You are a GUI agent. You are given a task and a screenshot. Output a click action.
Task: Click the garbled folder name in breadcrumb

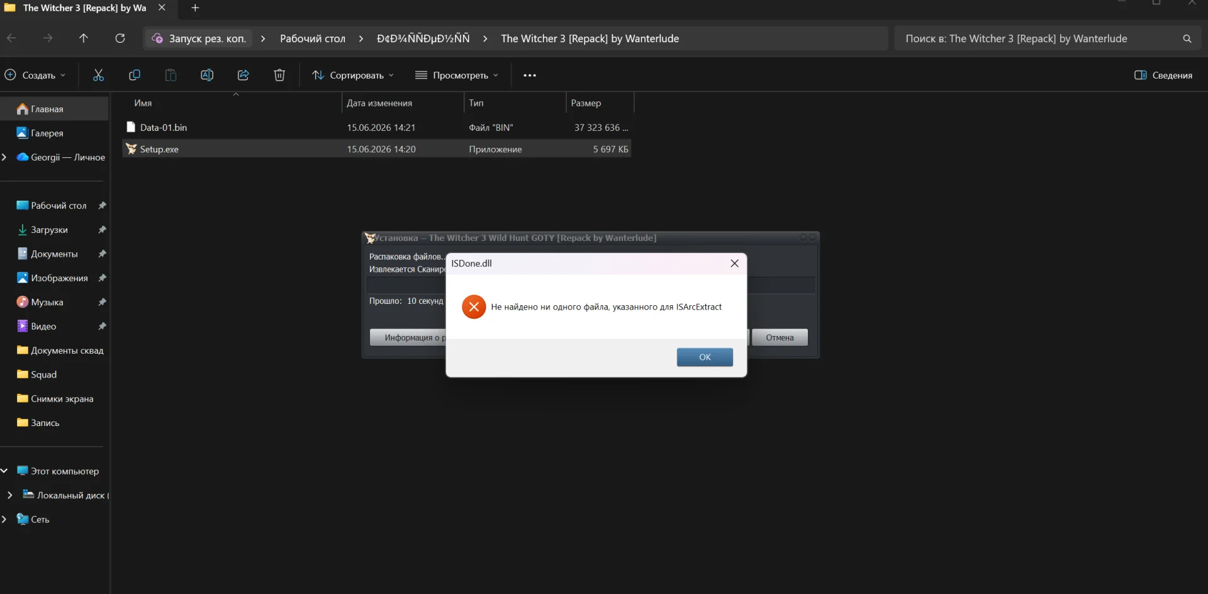click(x=423, y=38)
